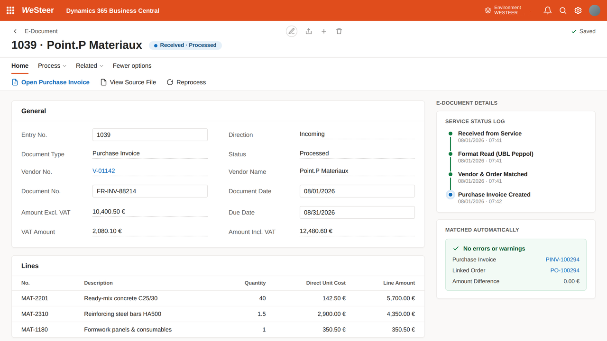The image size is (607, 341).
Task: Click the share icon
Action: [309, 31]
